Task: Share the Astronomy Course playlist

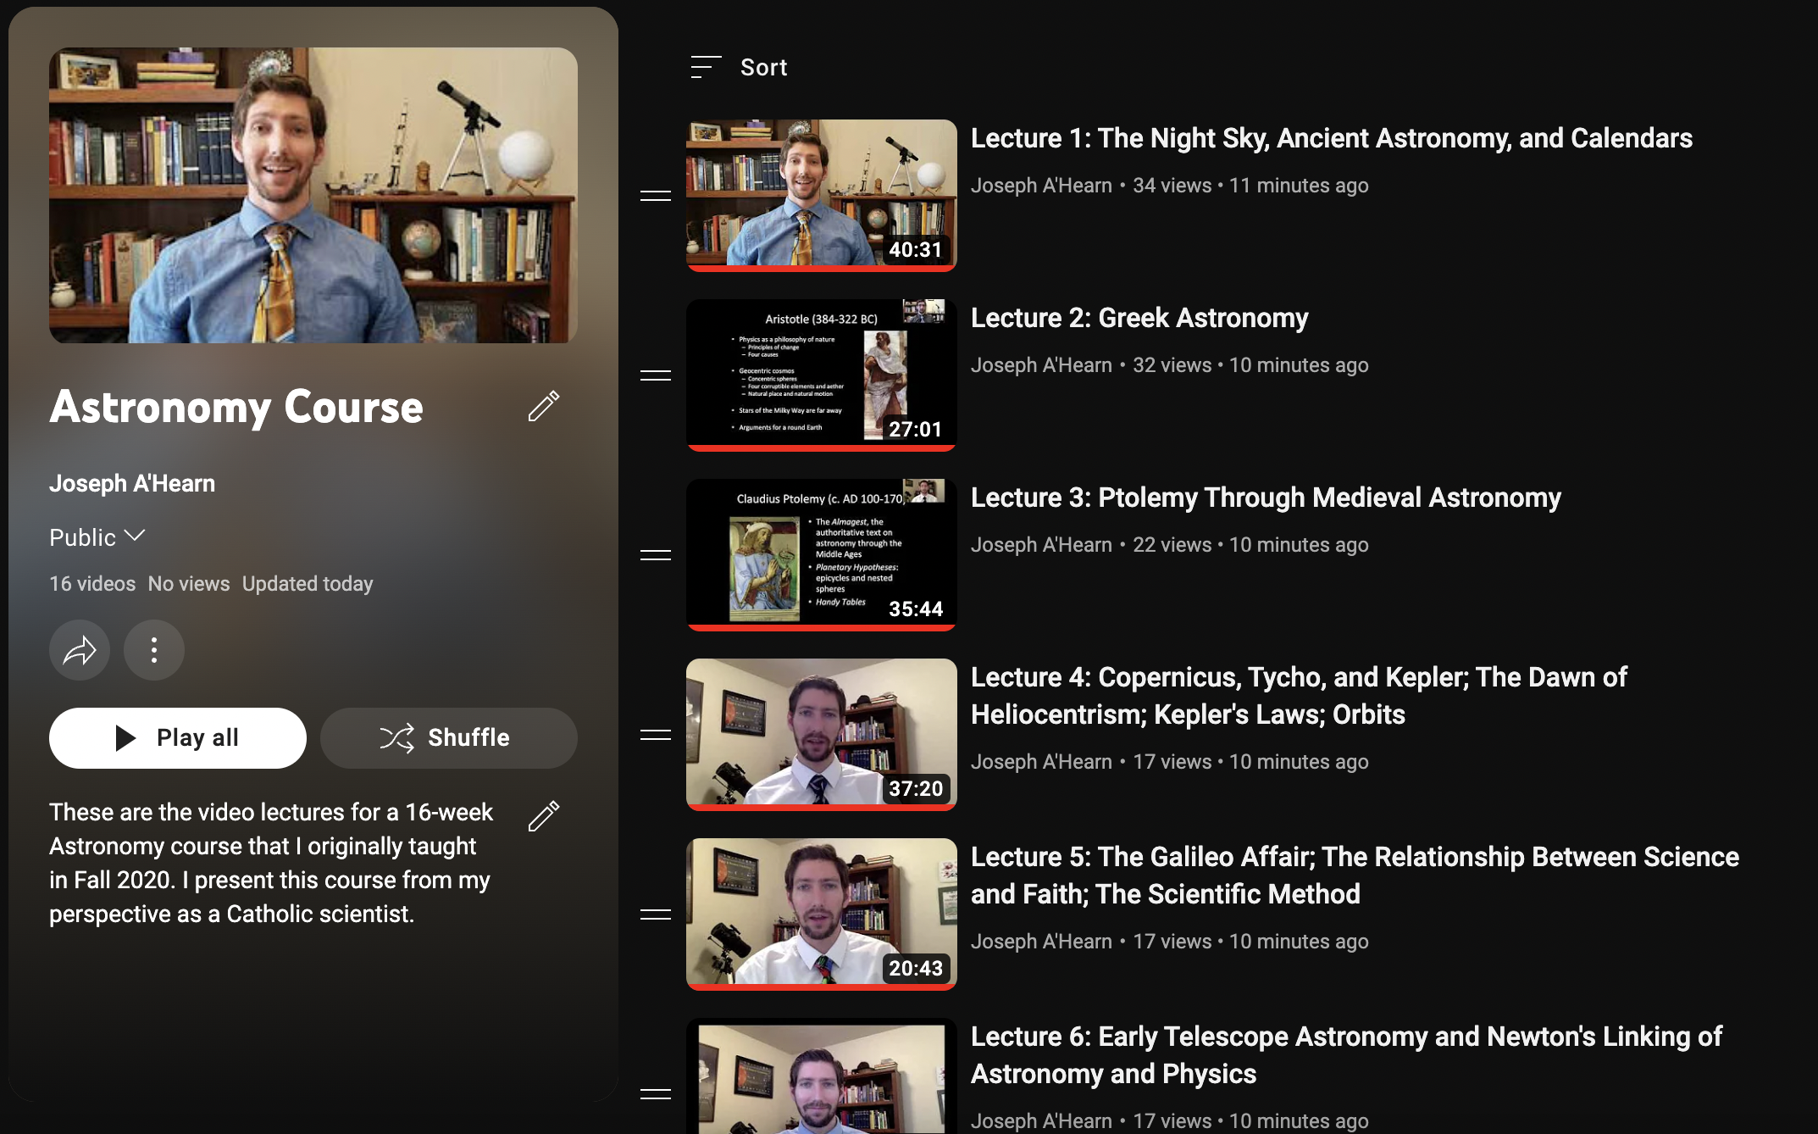Action: point(80,650)
